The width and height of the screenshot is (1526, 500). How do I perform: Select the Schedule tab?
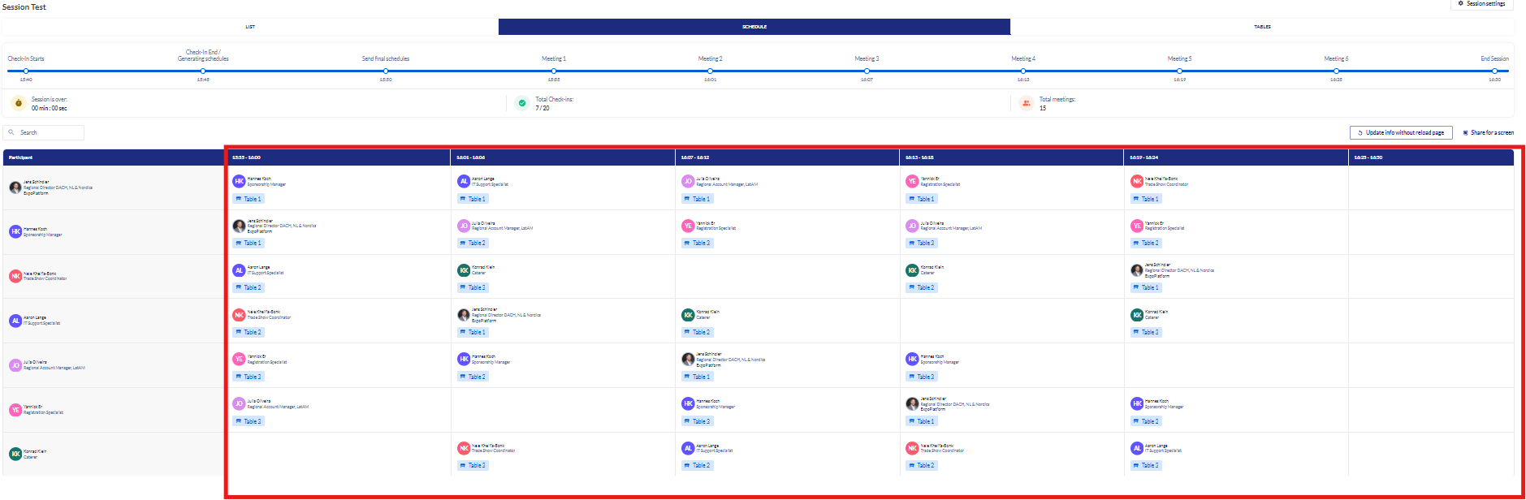(754, 27)
